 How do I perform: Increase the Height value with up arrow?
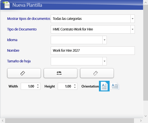(75, 85)
